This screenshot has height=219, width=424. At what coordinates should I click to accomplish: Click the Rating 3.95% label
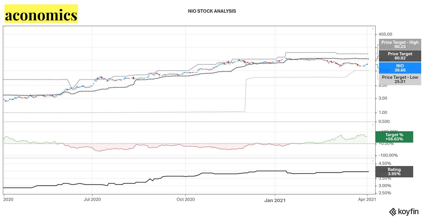pos(394,172)
